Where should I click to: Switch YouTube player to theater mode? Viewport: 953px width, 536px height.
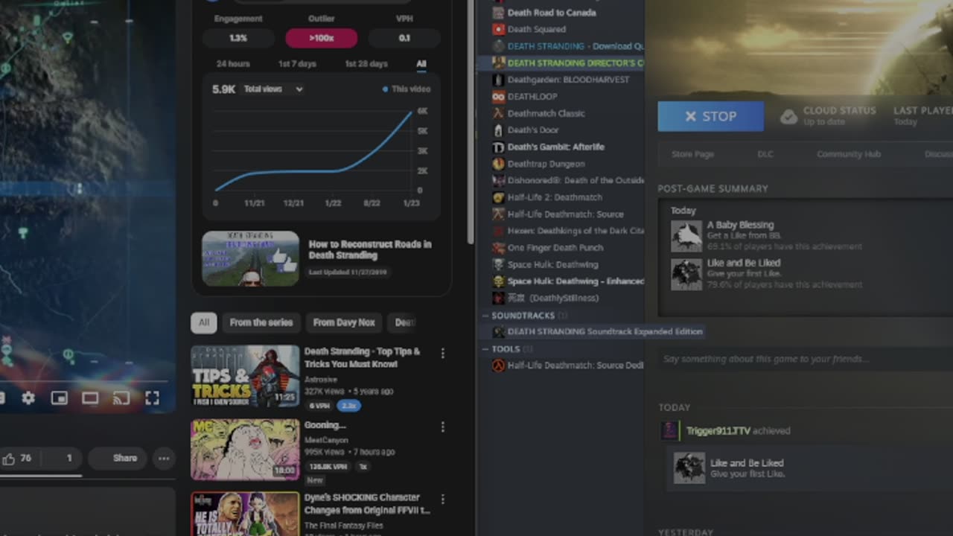pyautogui.click(x=90, y=398)
